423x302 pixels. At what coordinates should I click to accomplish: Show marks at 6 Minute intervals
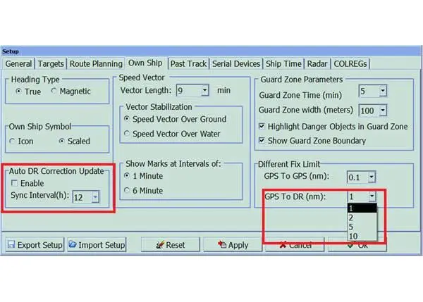pyautogui.click(x=127, y=190)
